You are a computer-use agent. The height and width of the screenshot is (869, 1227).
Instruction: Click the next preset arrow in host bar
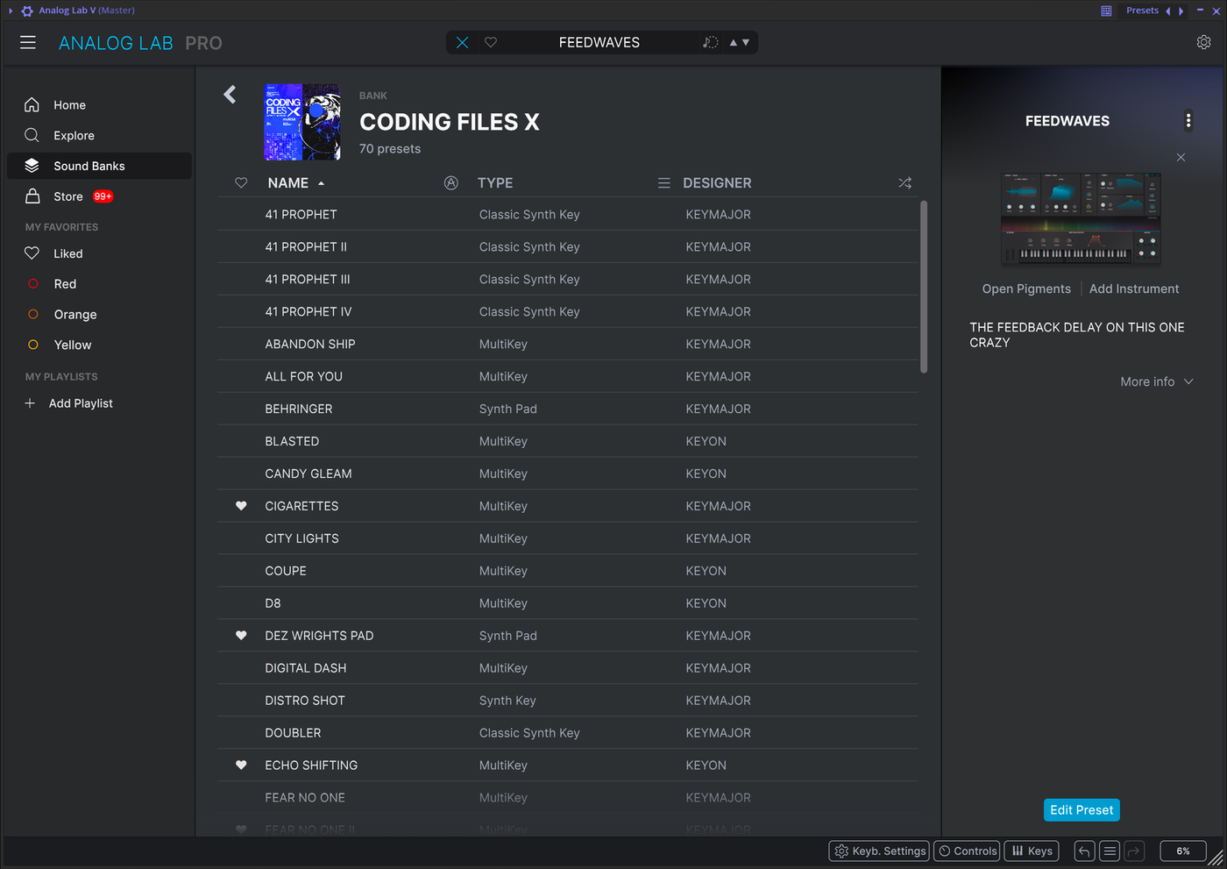click(x=1181, y=11)
